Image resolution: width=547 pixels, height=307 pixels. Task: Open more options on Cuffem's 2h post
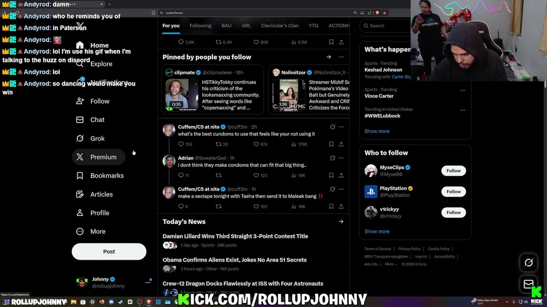pyautogui.click(x=341, y=127)
